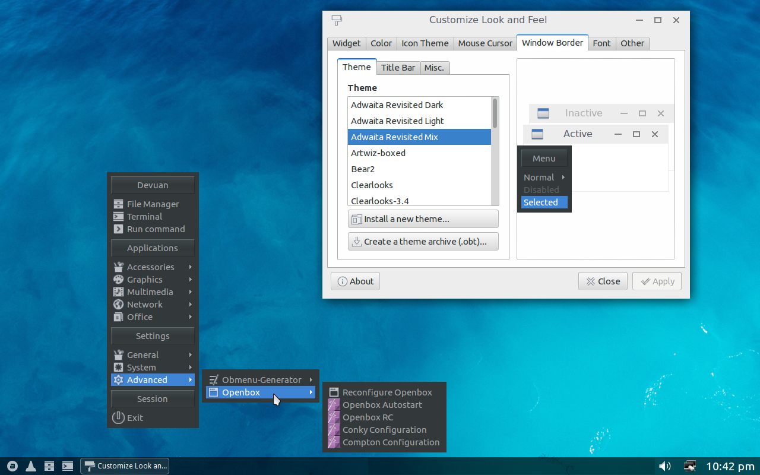The image size is (760, 475).
Task: Expand the Accessories submenu arrow
Action: 191,267
